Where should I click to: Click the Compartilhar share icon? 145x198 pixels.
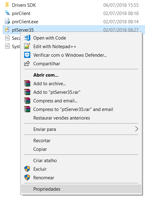[27, 63]
